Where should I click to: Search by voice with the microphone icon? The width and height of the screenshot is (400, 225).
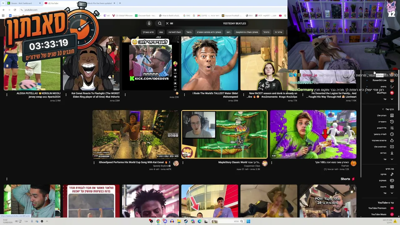pos(149,23)
